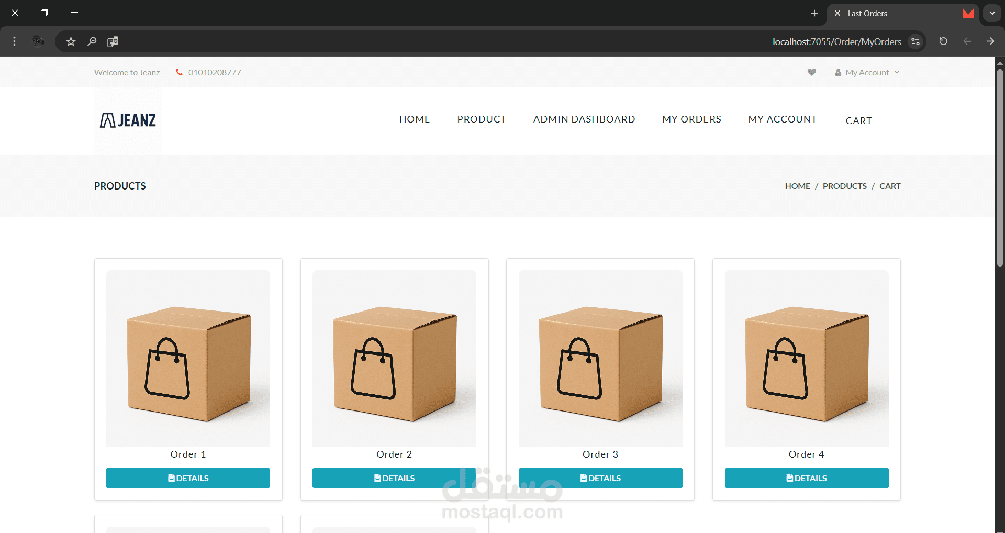Expand the tab search dropdown arrow
This screenshot has width=1005, height=533.
coord(992,13)
